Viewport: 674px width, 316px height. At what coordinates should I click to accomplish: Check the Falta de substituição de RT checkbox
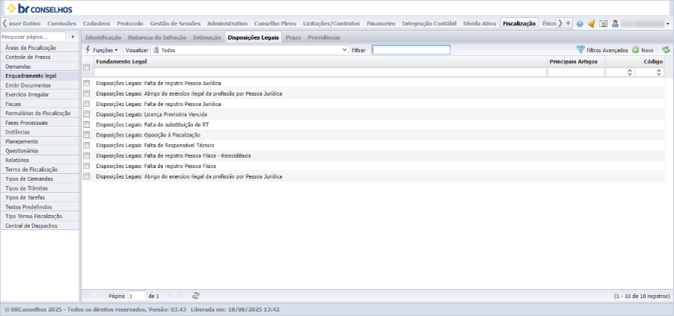tap(87, 125)
